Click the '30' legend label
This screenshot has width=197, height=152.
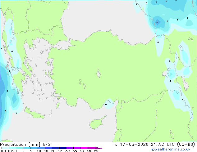click(x=67, y=151)
